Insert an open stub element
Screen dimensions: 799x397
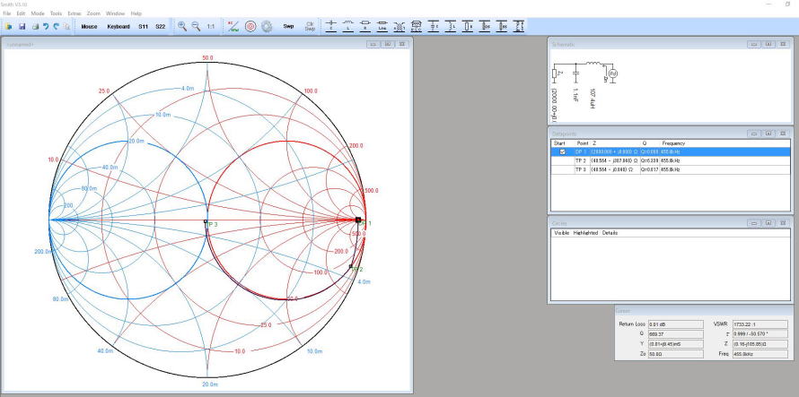pos(485,26)
